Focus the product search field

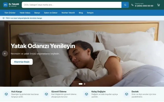[72, 5]
